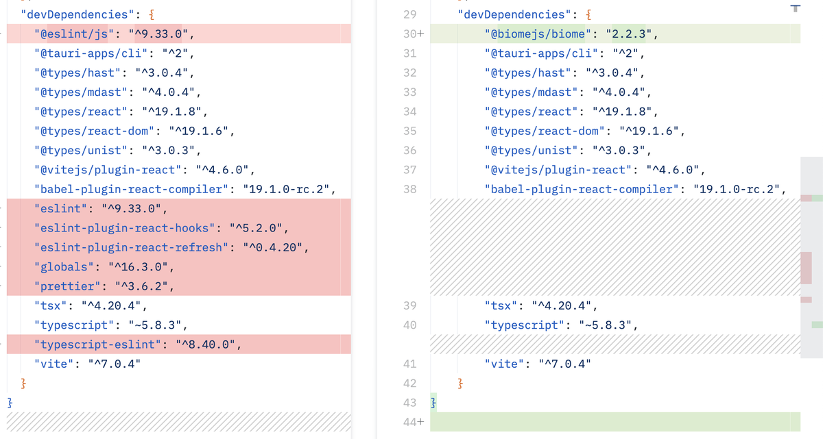The image size is (823, 439).
Task: Click the added-line marker 30+ in gutter
Action: (414, 34)
